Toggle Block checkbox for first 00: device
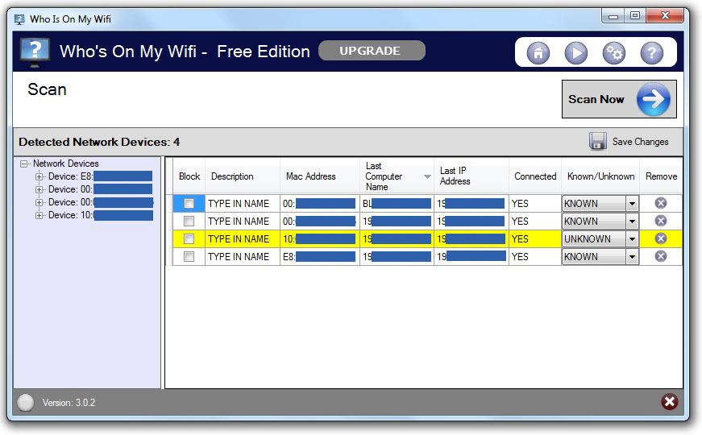The height and width of the screenshot is (435, 702). [189, 204]
